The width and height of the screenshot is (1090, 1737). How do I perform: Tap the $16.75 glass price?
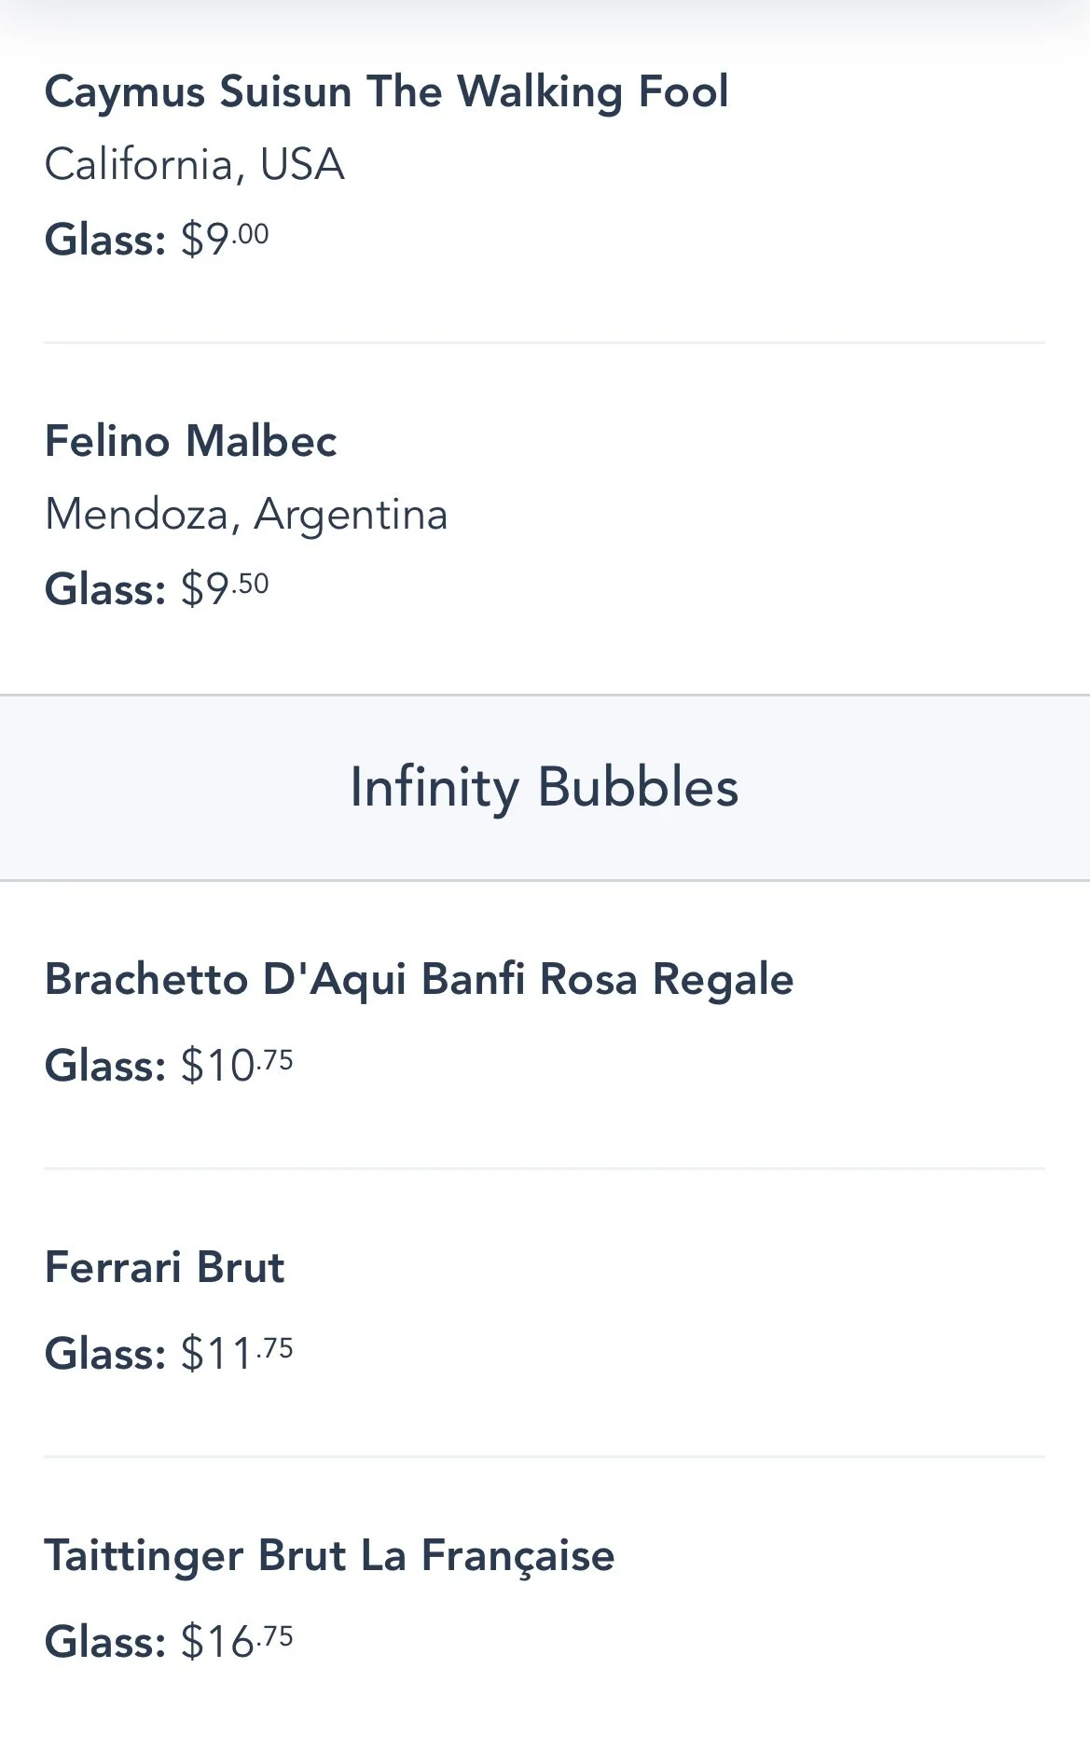(237, 1641)
